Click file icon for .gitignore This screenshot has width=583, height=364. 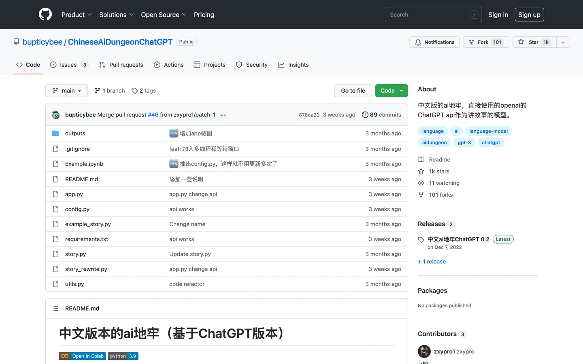point(55,149)
